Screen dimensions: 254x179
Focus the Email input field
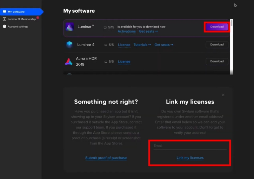pos(190,146)
